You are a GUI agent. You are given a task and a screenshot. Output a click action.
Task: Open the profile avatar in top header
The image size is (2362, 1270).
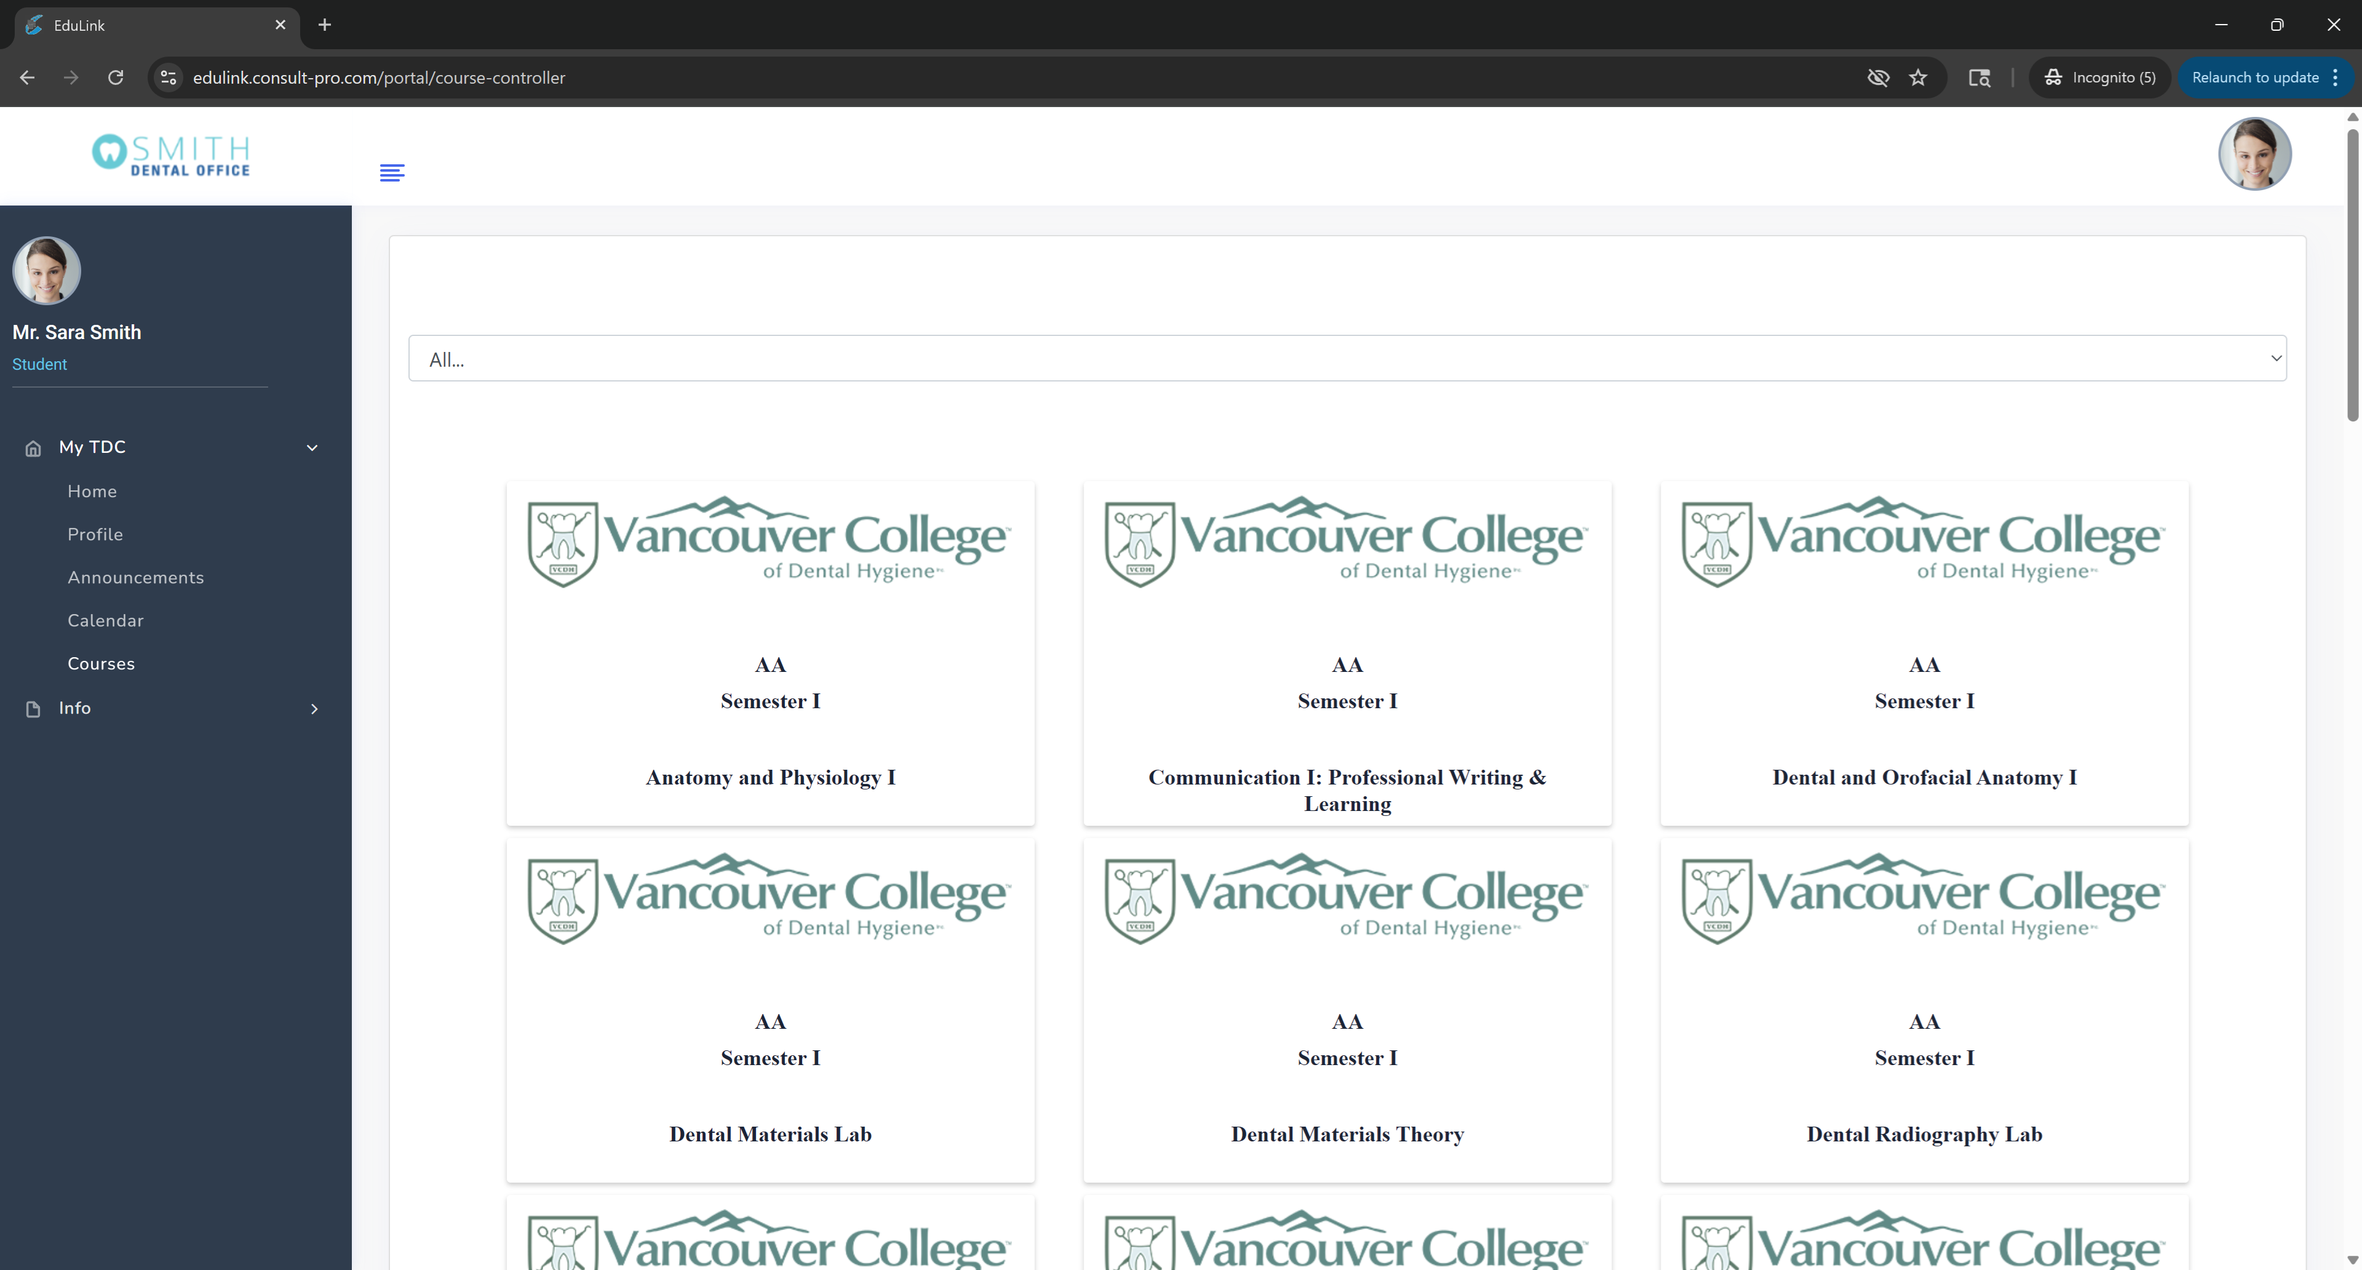[2255, 153]
